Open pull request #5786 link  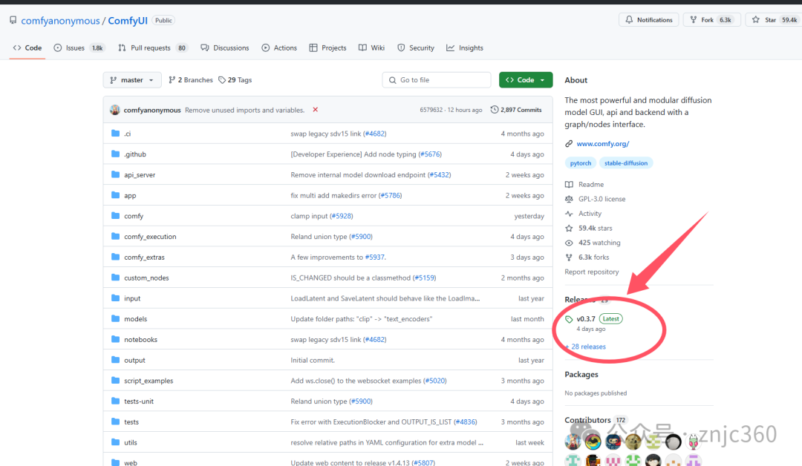click(391, 196)
